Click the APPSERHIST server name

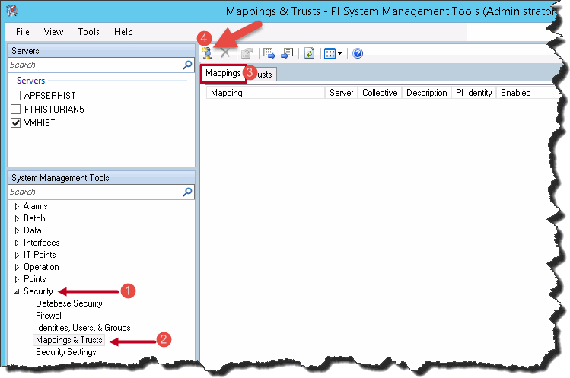(49, 96)
